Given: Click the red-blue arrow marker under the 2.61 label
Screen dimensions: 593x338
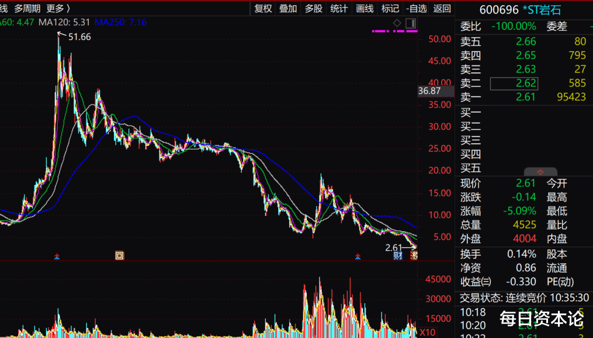Looking at the screenshot, I should tap(358, 257).
